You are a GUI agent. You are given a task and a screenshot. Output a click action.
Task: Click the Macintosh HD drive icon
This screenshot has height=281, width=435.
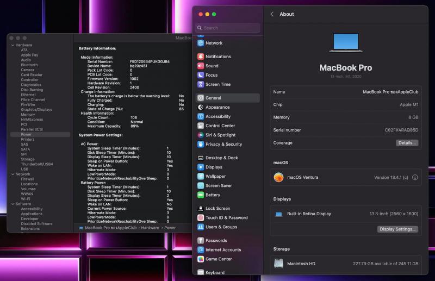(278, 264)
